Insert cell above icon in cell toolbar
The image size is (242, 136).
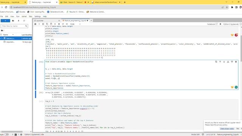tap(228, 62)
